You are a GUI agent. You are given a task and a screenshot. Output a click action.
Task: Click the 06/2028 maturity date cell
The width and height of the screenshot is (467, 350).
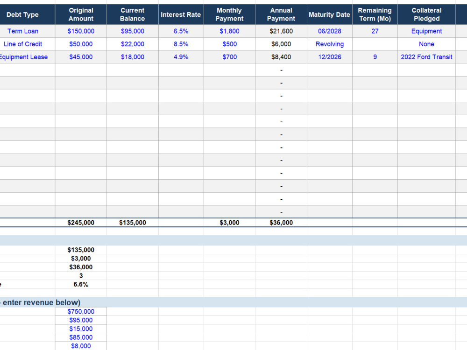pos(329,31)
